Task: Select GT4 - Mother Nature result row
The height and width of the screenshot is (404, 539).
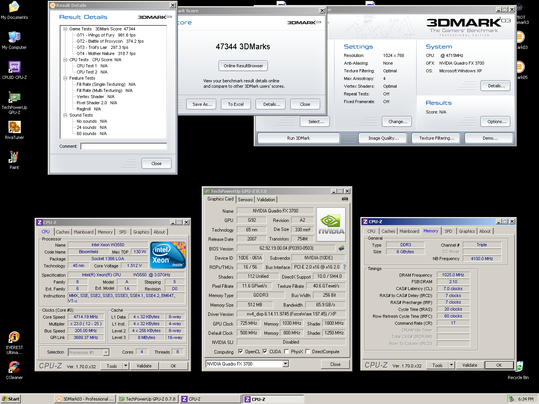Action: (106, 53)
